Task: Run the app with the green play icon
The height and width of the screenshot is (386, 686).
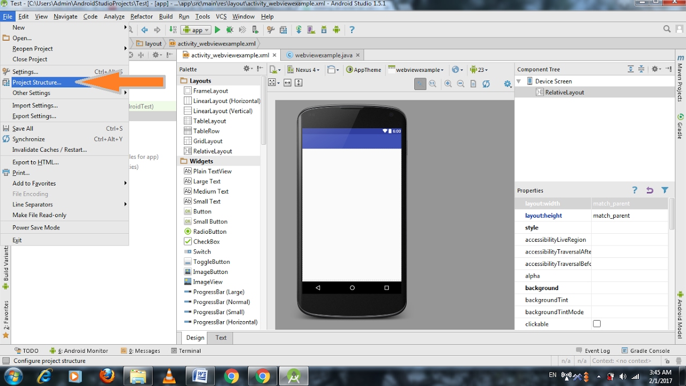Action: pyautogui.click(x=218, y=30)
